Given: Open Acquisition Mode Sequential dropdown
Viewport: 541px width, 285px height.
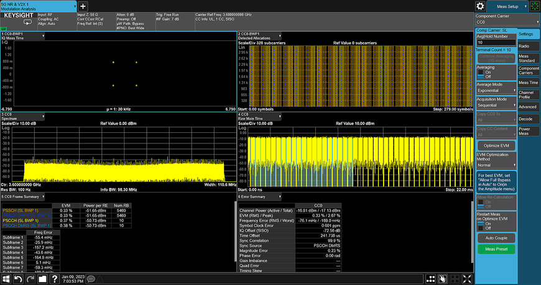Looking at the screenshot, I should point(496,105).
